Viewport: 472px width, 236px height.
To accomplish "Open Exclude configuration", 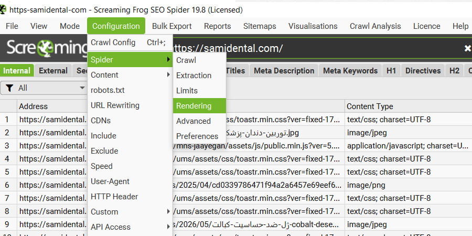I will click(x=130, y=151).
